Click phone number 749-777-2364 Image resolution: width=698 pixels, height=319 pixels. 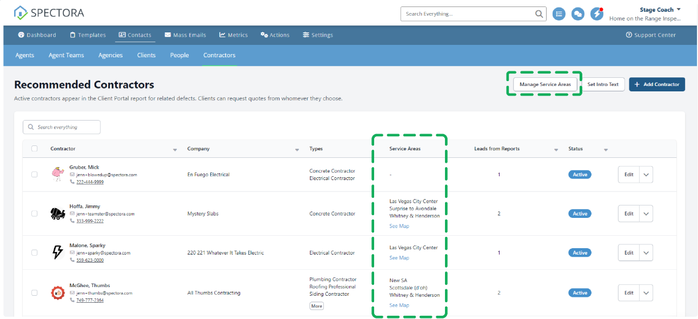[x=90, y=300]
